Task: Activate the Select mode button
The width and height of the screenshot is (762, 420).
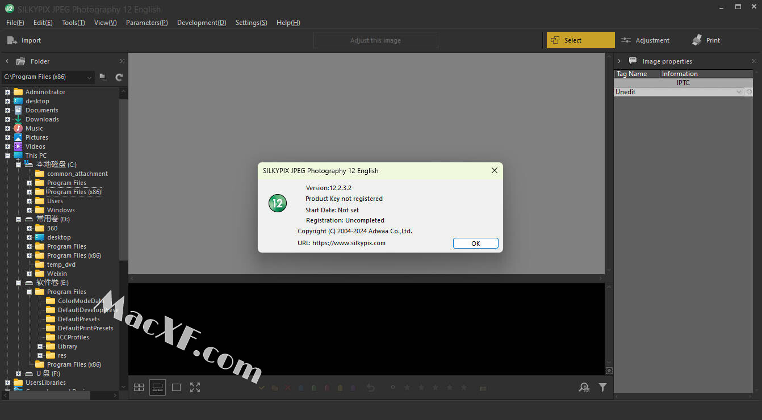Action: pos(580,40)
